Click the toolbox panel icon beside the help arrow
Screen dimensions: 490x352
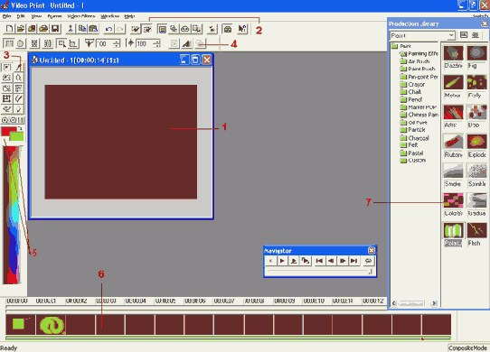(x=228, y=29)
